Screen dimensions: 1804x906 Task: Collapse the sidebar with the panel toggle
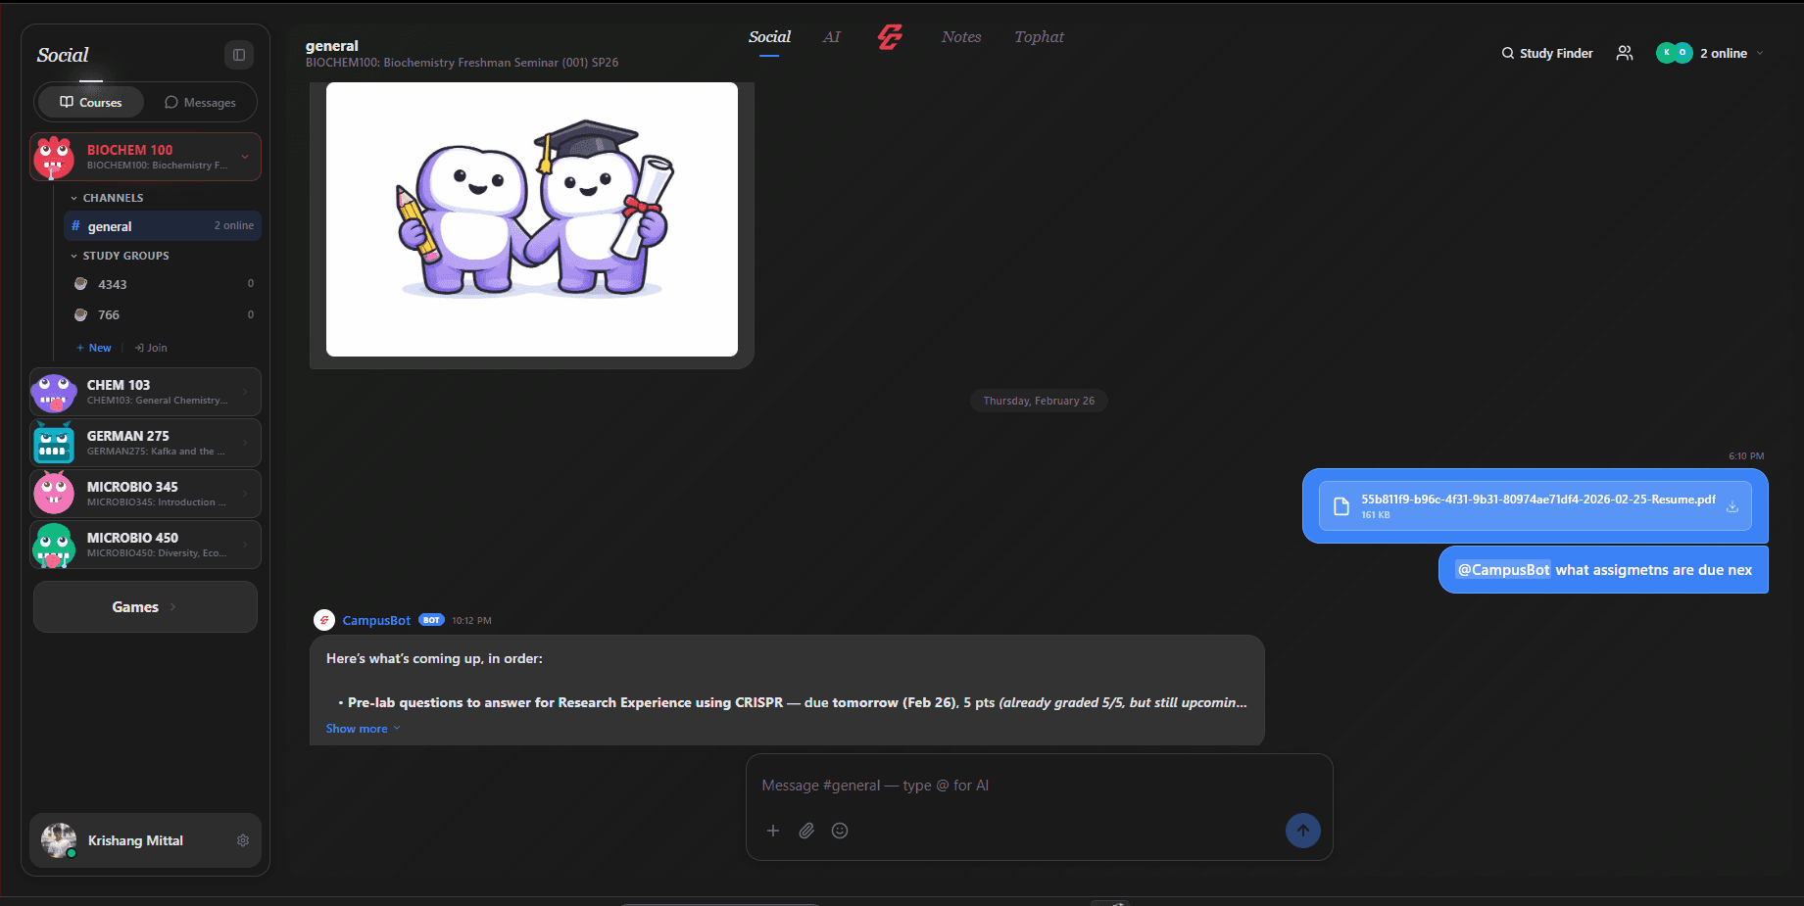tap(238, 54)
